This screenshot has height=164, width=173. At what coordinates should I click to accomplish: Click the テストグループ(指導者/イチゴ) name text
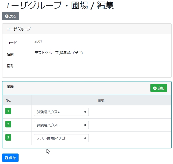point(59,53)
